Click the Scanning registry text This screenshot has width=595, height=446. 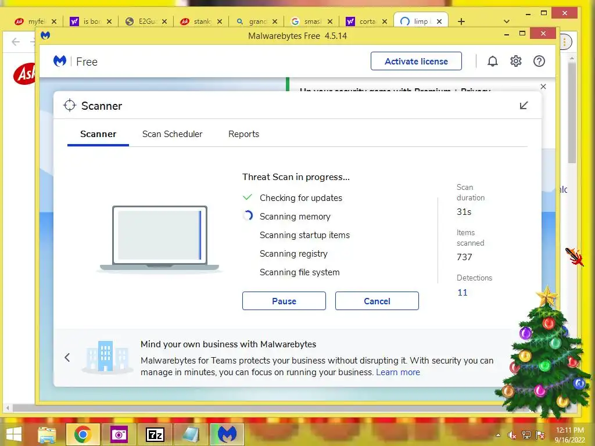[x=293, y=254]
